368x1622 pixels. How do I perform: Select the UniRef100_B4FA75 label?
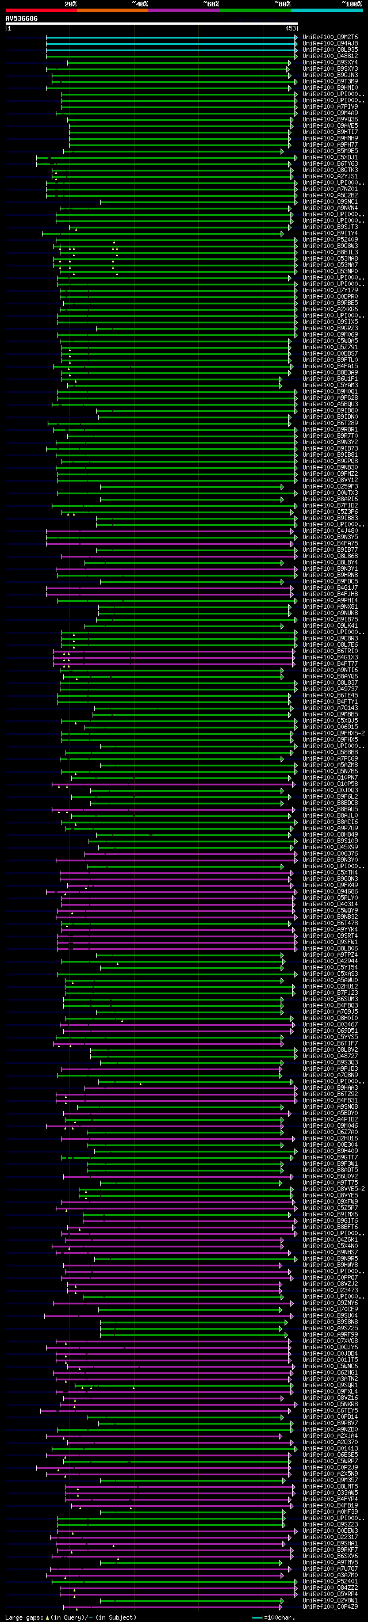tap(330, 543)
